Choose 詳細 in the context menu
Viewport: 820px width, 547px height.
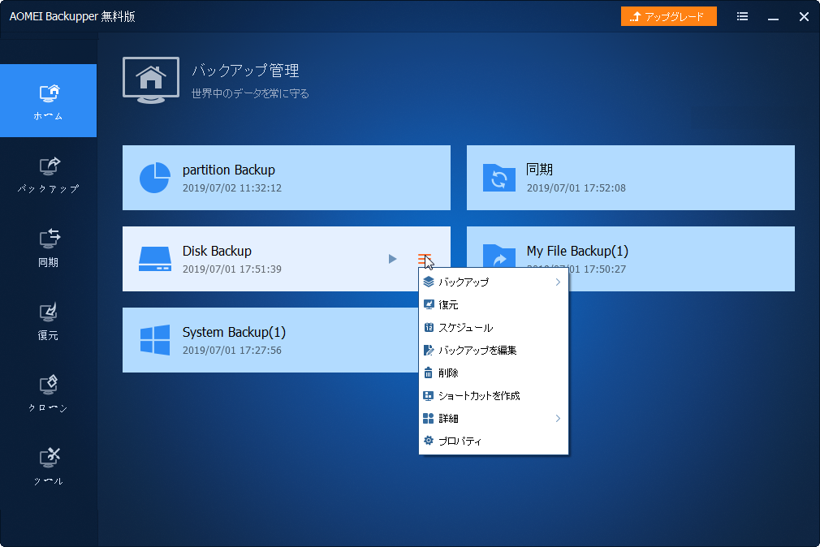(x=493, y=418)
